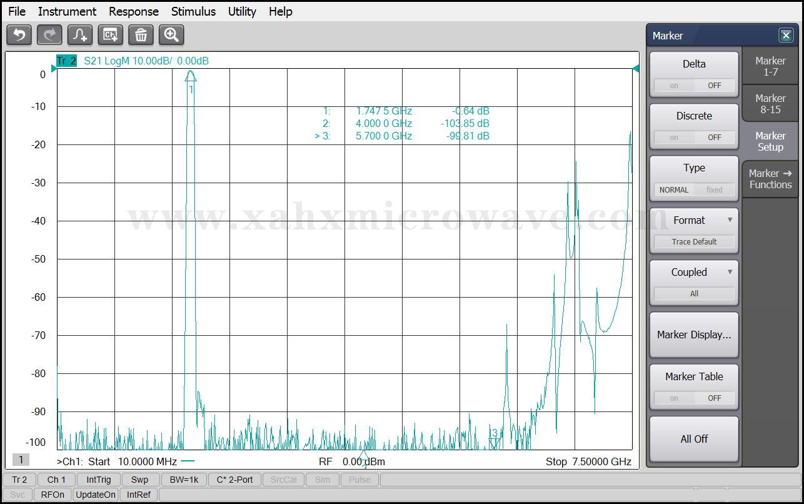The image size is (804, 504).
Task: Select the Tr 2 trace label
Action: pyautogui.click(x=66, y=61)
